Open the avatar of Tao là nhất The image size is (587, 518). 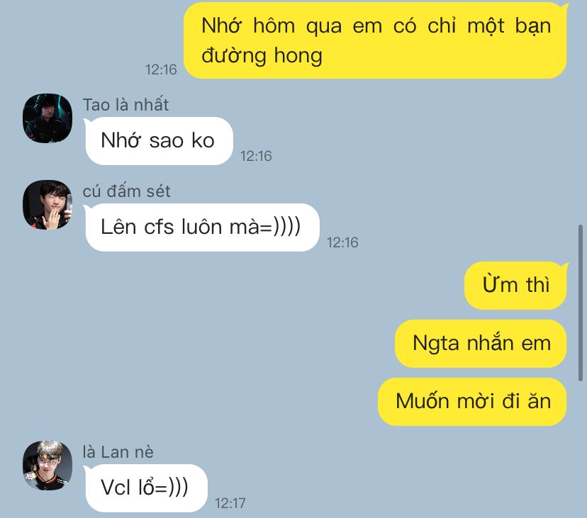pos(47,118)
